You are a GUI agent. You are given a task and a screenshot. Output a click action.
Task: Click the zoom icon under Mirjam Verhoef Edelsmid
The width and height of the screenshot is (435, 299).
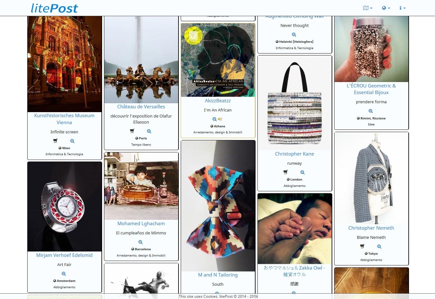pyautogui.click(x=64, y=274)
